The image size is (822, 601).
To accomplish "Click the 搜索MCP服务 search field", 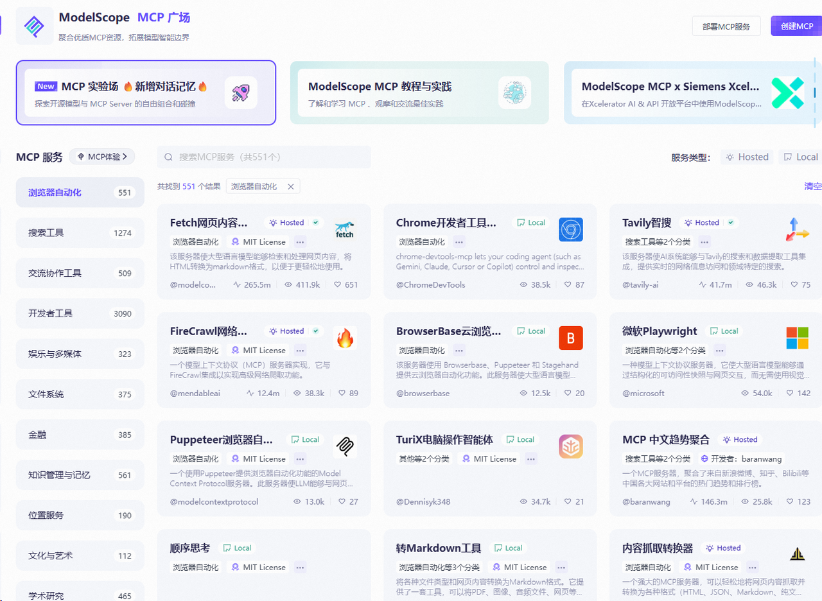I will coord(264,157).
